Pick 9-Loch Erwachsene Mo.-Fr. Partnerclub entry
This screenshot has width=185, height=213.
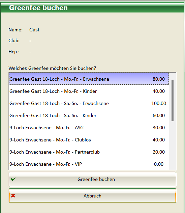(x=89, y=152)
